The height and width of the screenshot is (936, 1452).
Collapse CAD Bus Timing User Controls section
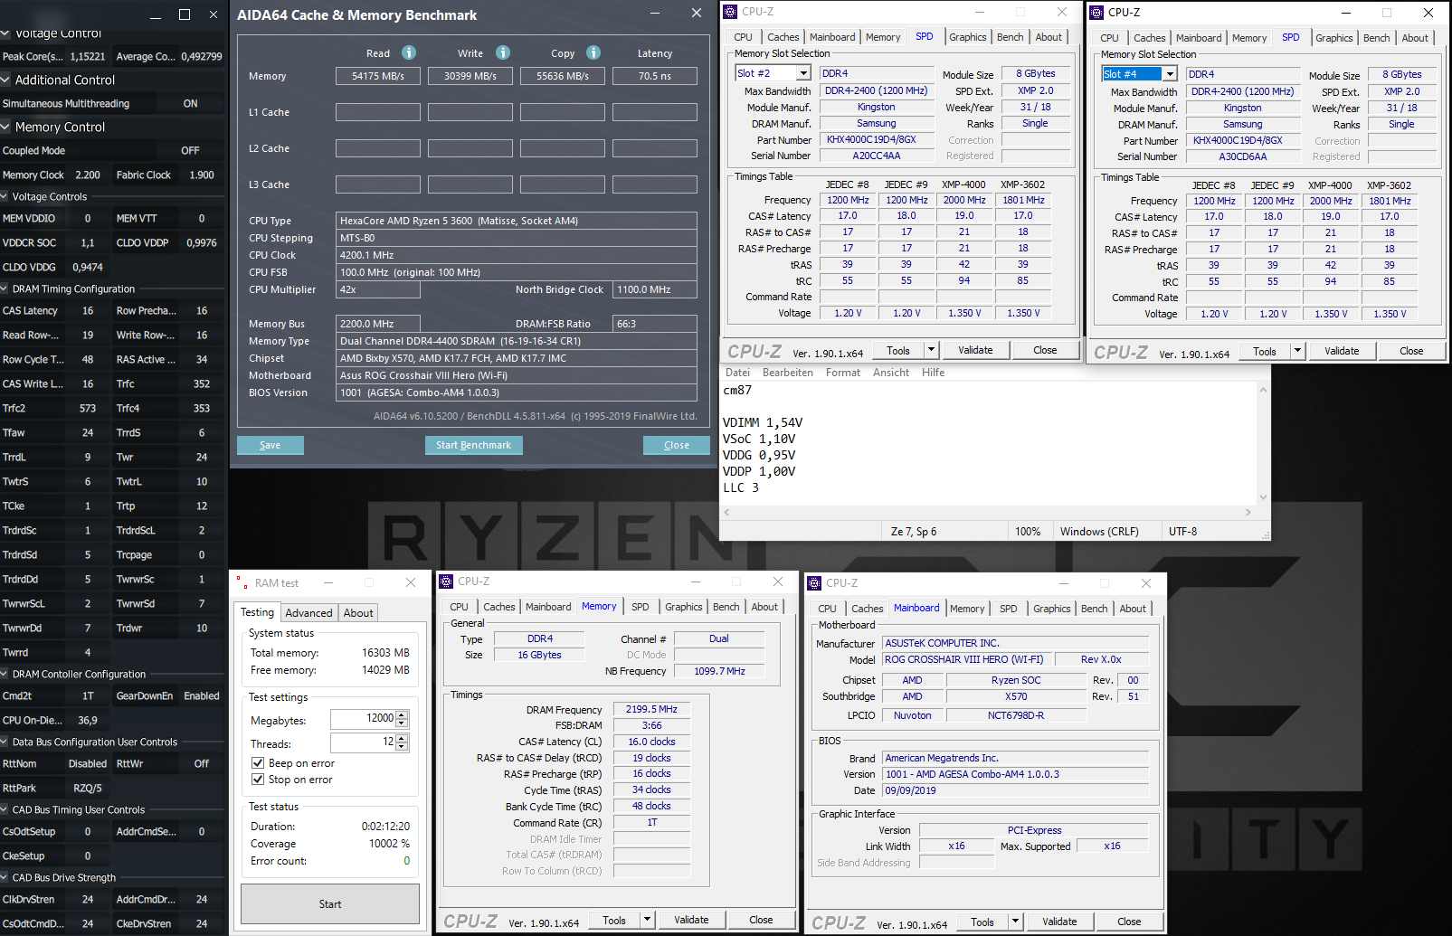pos(5,809)
